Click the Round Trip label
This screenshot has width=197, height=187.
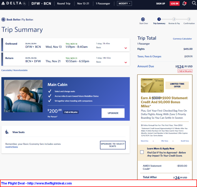point(64,4)
